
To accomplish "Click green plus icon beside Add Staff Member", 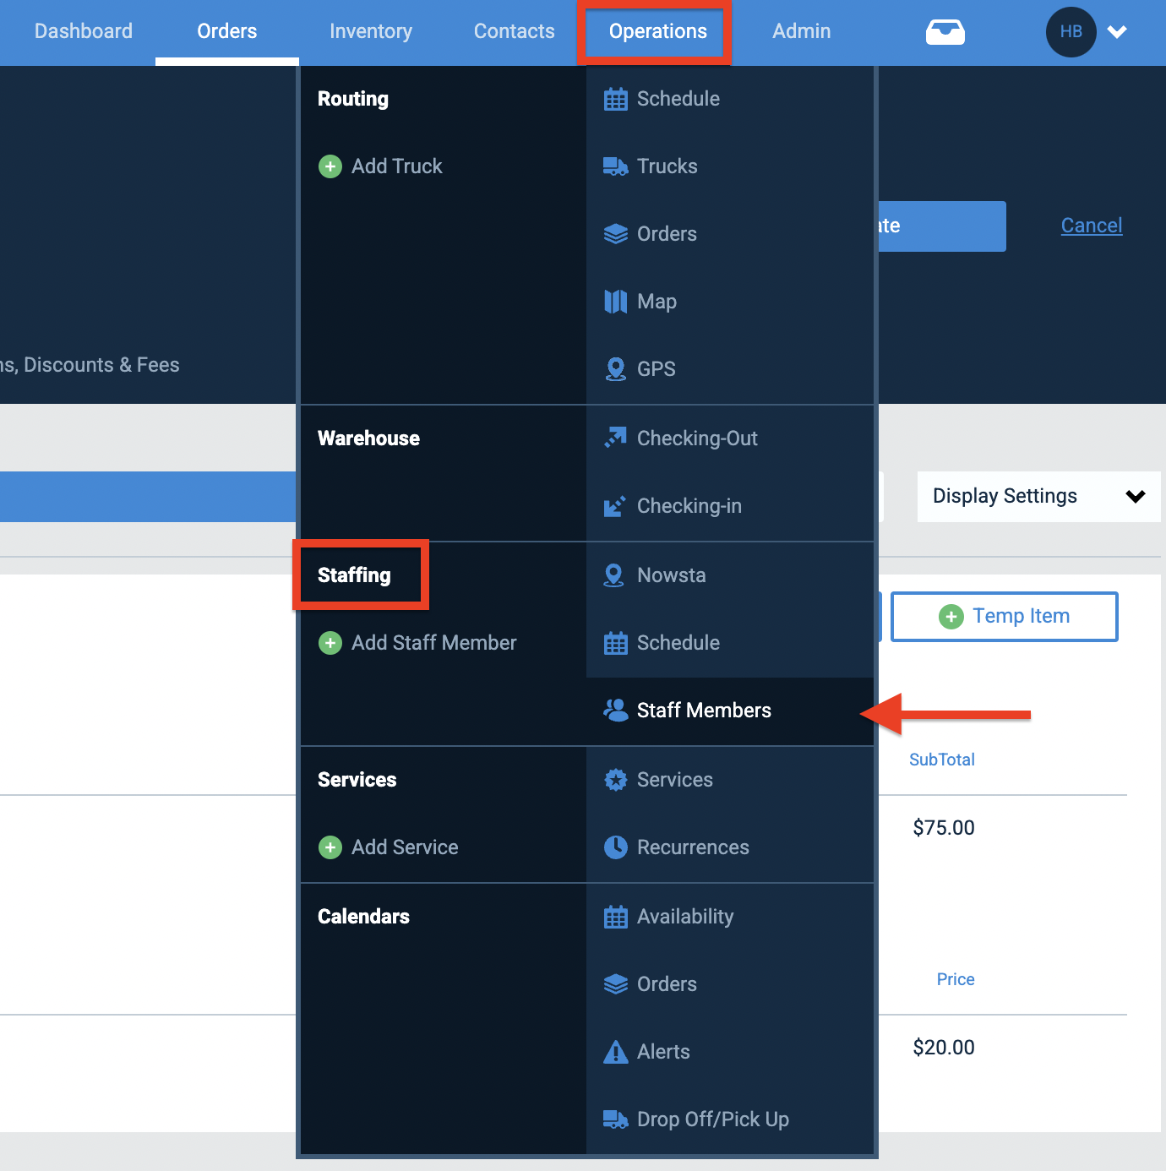I will coord(330,643).
